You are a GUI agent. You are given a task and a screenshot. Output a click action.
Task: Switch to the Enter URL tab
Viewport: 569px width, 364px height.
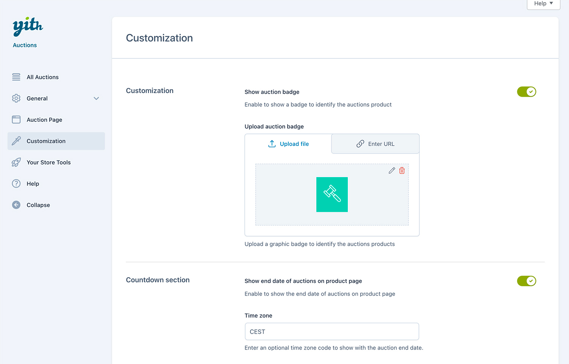(375, 144)
